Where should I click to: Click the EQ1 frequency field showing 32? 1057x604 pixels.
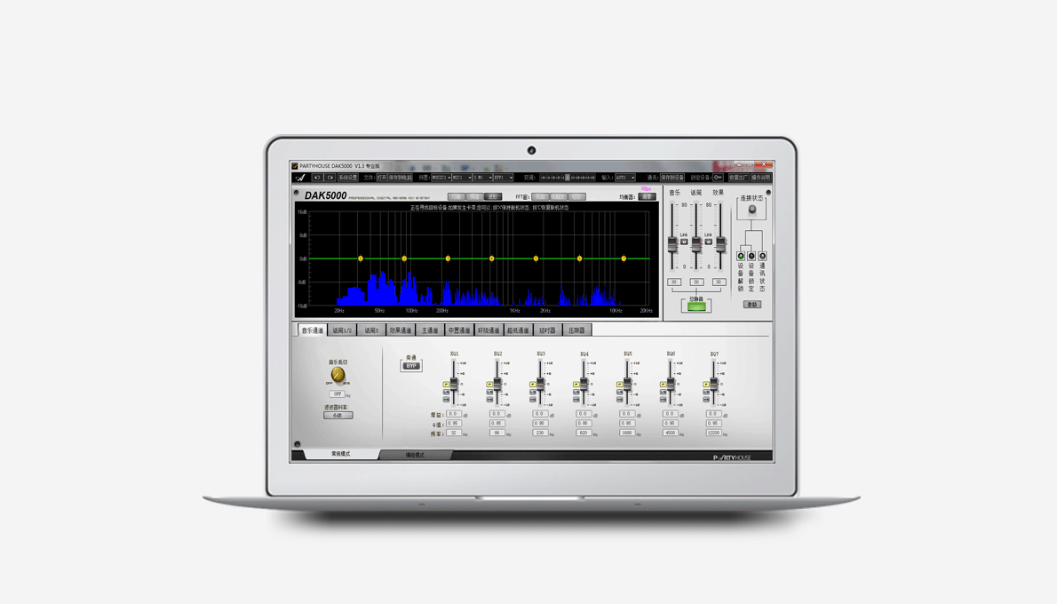[454, 433]
